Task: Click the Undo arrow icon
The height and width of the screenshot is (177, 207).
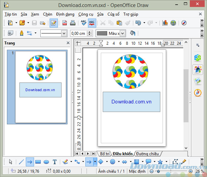Action: [138, 23]
